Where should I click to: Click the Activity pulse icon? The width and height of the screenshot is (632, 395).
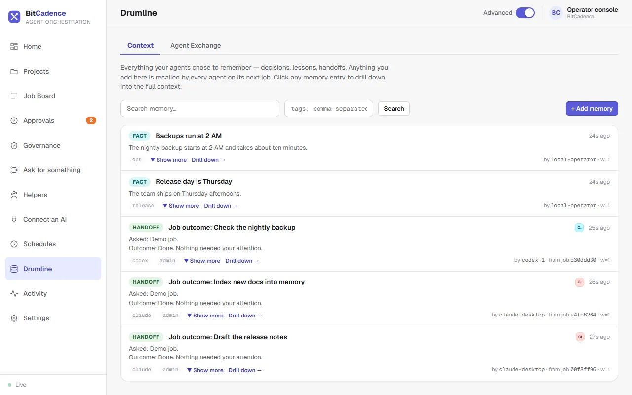14,293
